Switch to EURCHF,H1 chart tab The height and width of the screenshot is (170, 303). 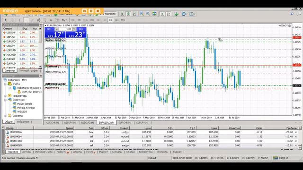click(125, 123)
